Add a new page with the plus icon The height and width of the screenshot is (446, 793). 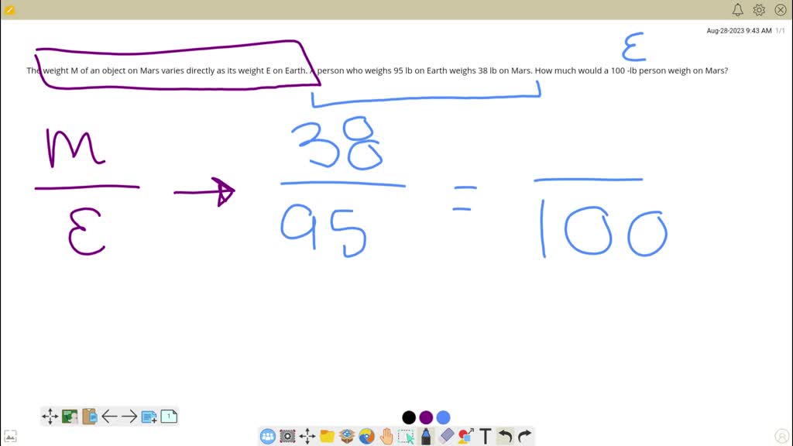[149, 417]
